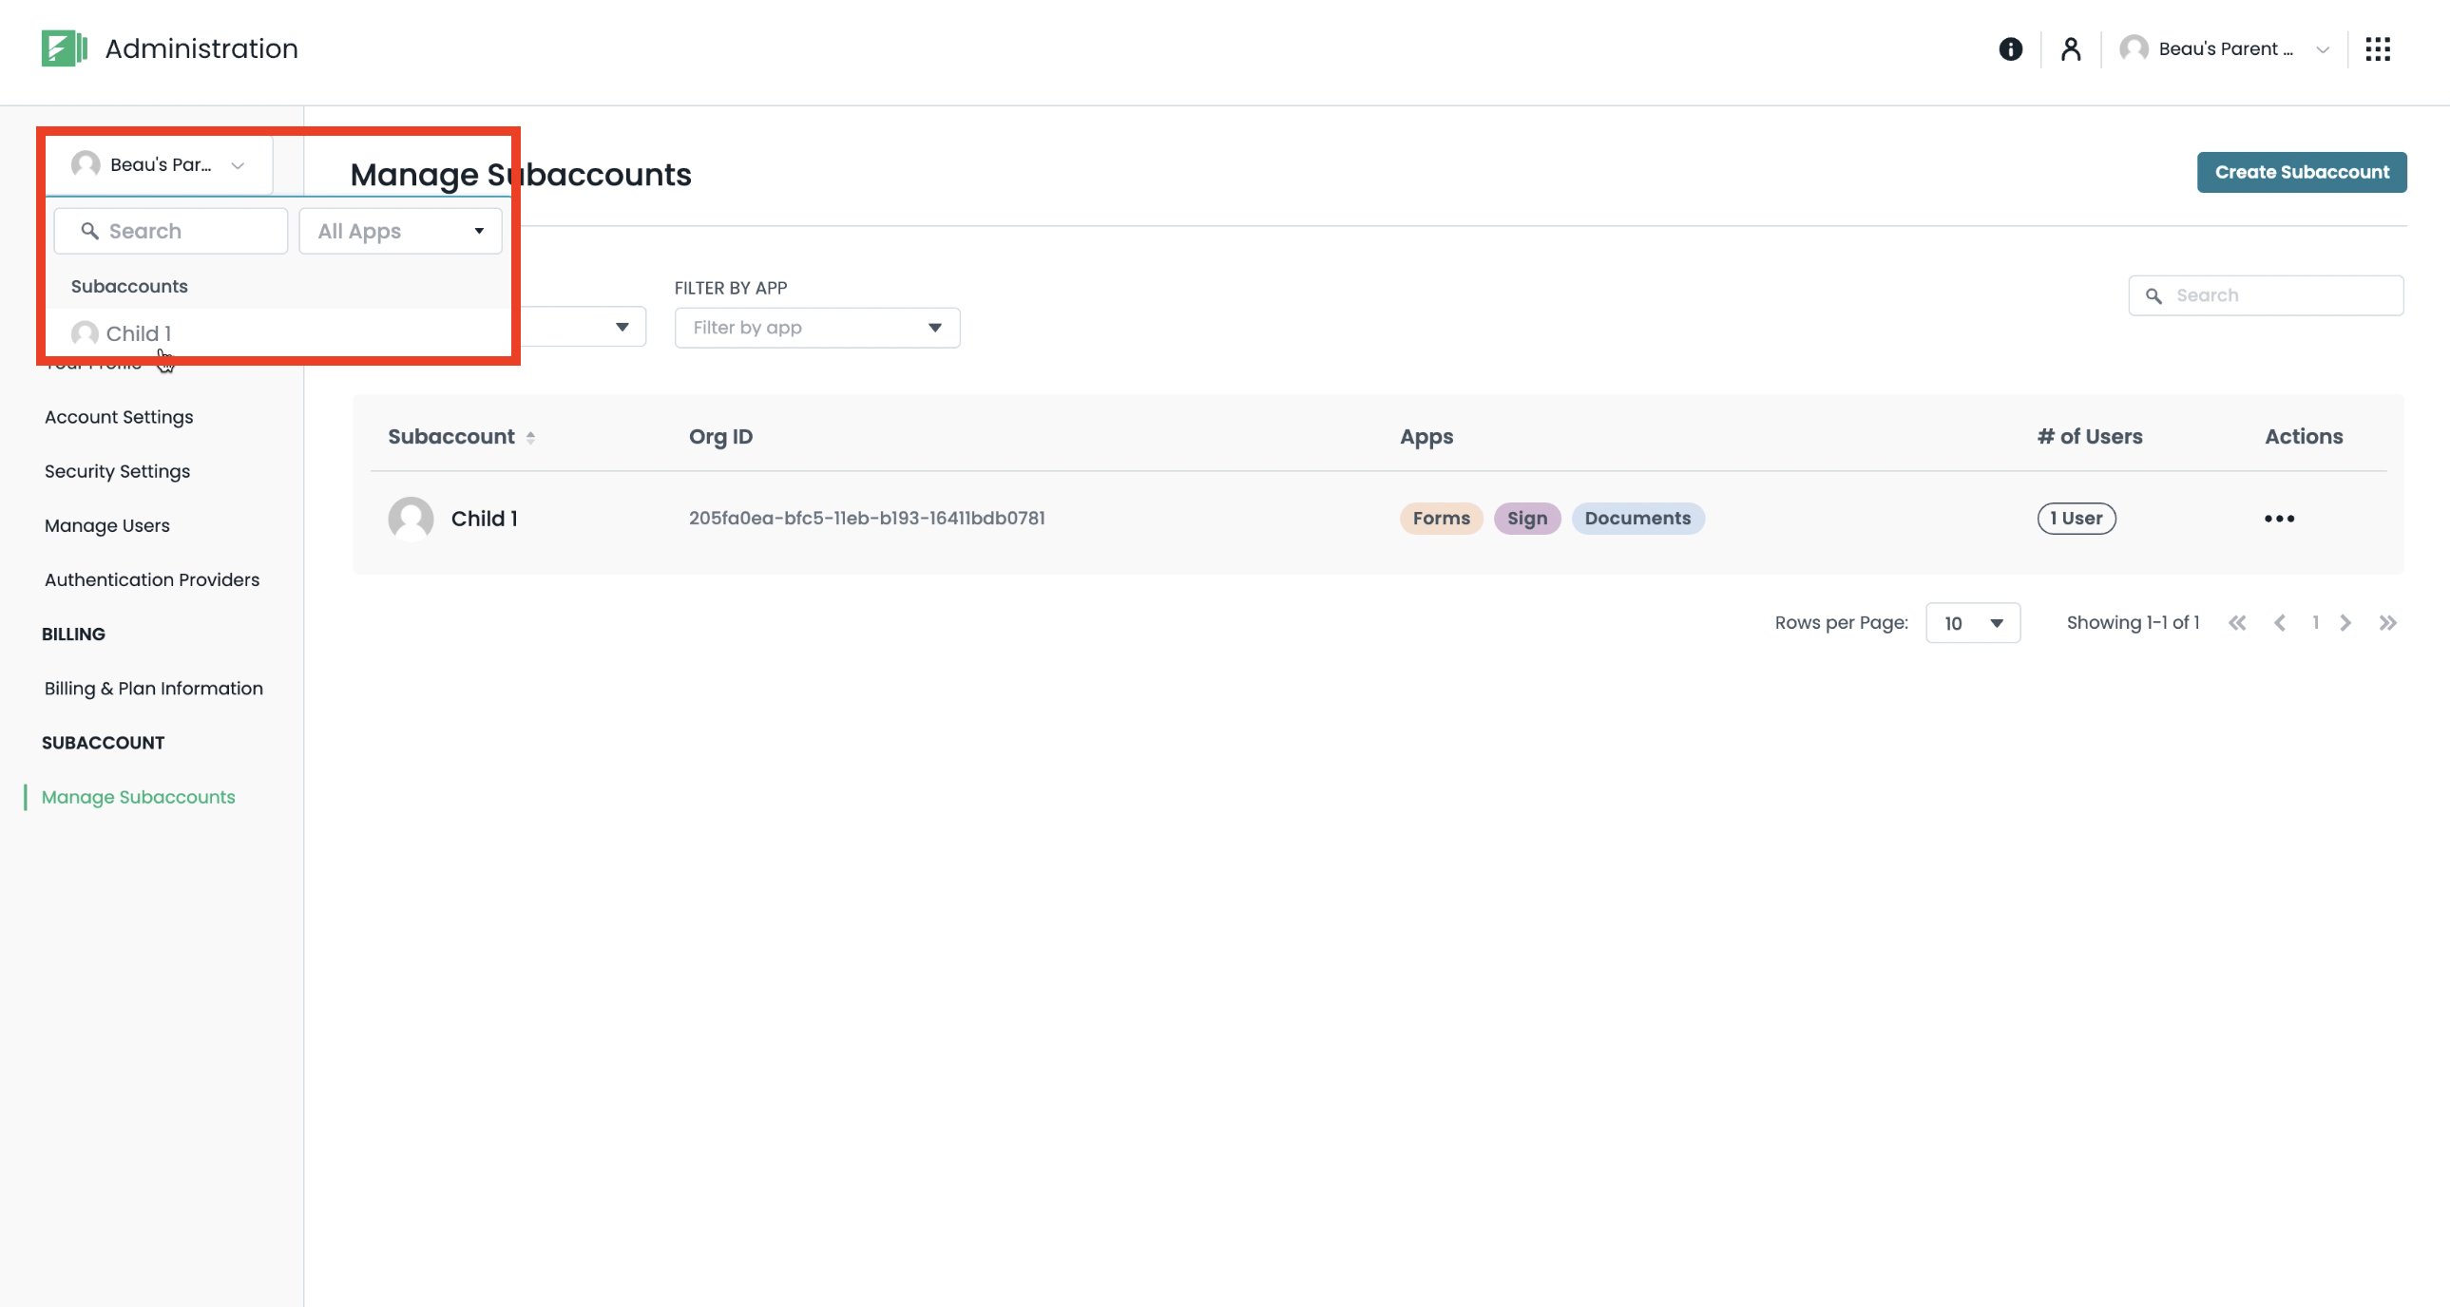Open the apps grid launcher icon
Screen dimensions: 2450x1307
2377,48
